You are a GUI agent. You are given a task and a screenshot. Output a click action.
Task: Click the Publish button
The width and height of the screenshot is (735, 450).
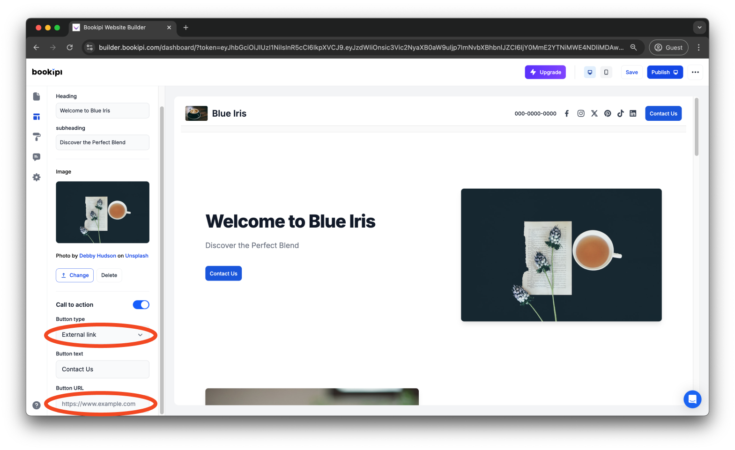pos(665,72)
